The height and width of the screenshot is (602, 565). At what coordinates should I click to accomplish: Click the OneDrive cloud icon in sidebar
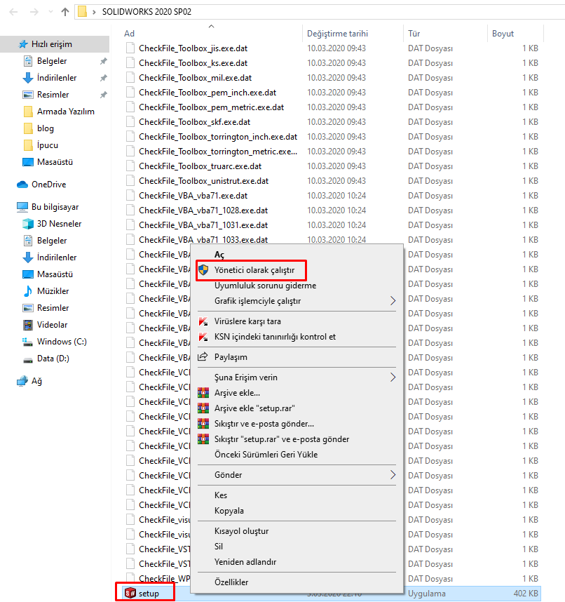tap(22, 185)
